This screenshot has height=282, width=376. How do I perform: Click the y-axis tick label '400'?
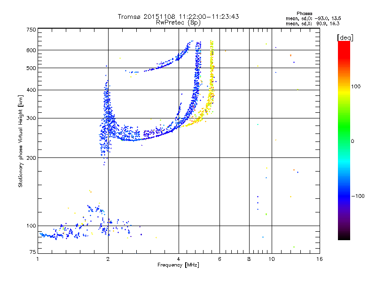(x=31, y=90)
